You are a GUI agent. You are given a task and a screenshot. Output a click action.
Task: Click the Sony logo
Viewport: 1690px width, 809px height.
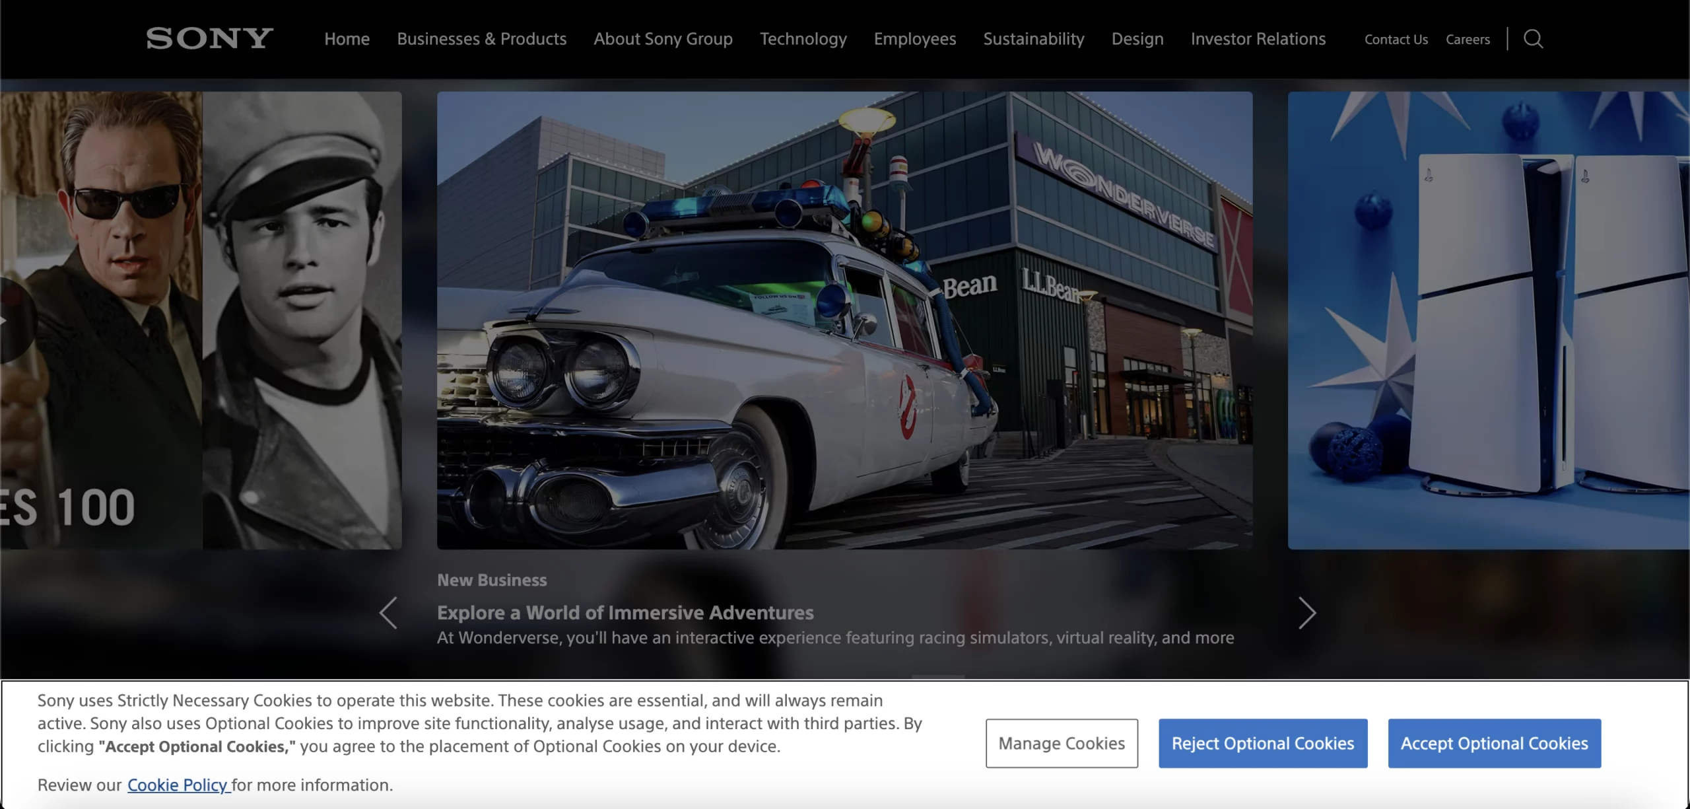(209, 39)
